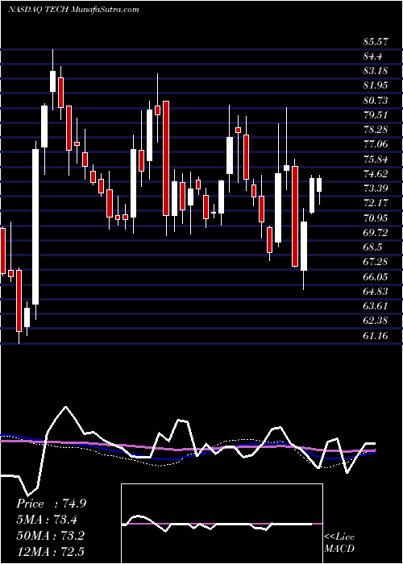Click the 77.06 price axis label
Screen dimensions: 403x564
376,144
